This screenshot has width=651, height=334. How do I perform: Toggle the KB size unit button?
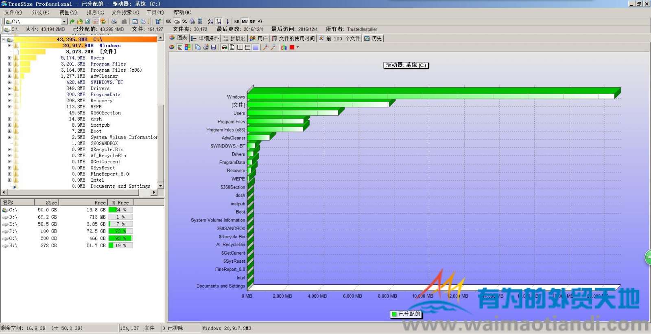236,22
